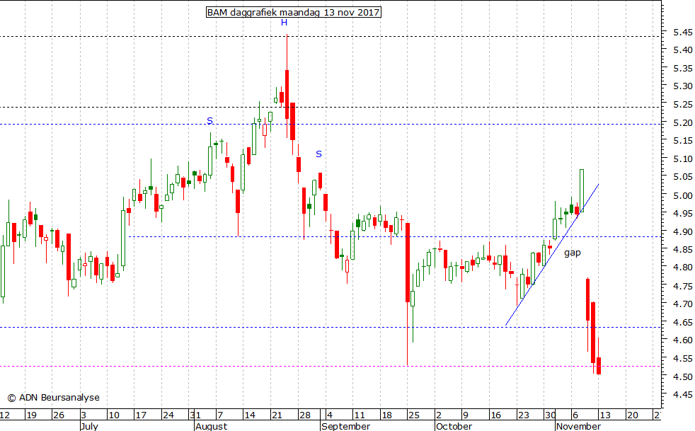Click the date label "18" on the time axis
The image size is (695, 431).
tap(387, 415)
